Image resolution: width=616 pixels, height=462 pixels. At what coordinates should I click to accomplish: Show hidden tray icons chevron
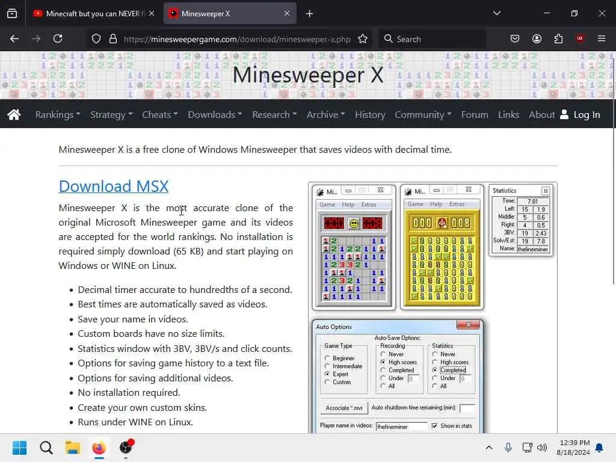click(488, 448)
